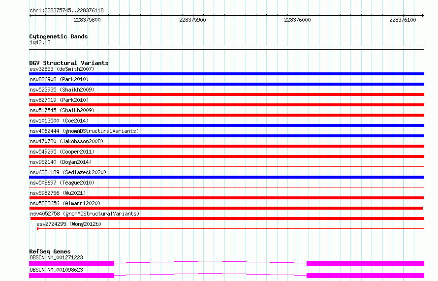Click the intron line of OBSCN NM_001271223

click(x=210, y=261)
